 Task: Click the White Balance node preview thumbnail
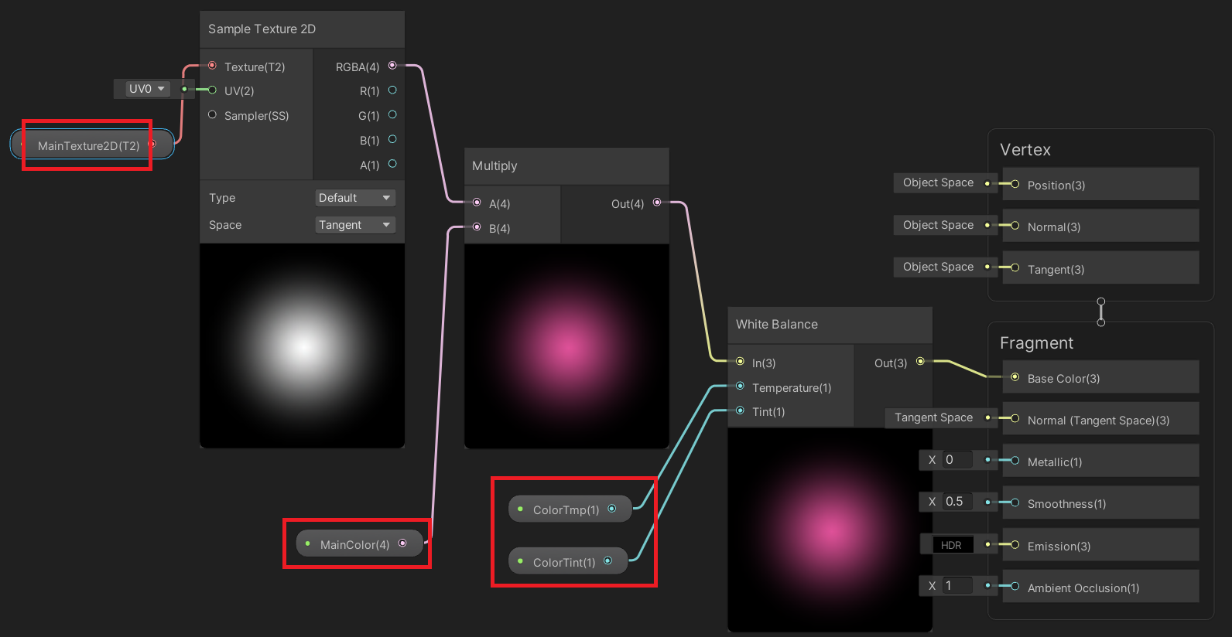tap(830, 530)
